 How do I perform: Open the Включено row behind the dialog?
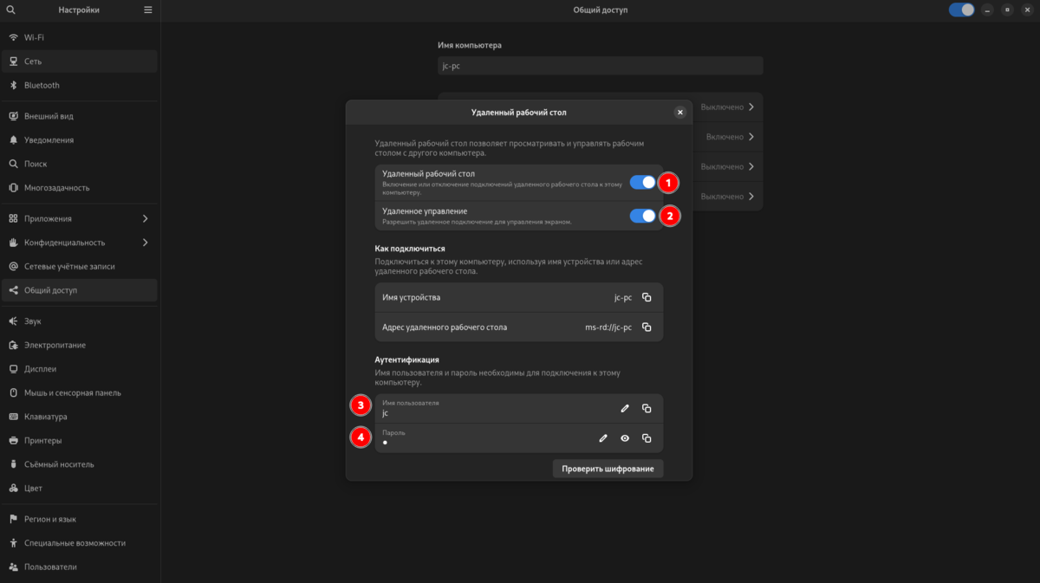pyautogui.click(x=725, y=136)
